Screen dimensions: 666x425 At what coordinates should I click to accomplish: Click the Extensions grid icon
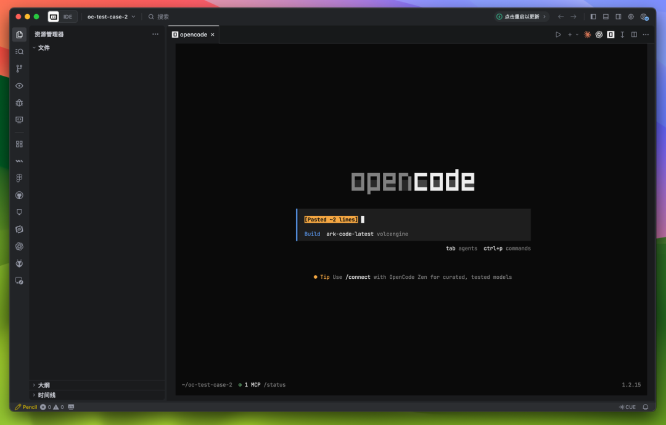(x=19, y=144)
